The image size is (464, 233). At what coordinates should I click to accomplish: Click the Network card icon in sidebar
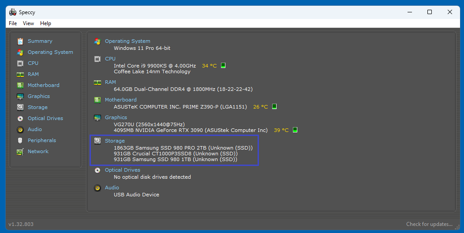click(x=20, y=152)
